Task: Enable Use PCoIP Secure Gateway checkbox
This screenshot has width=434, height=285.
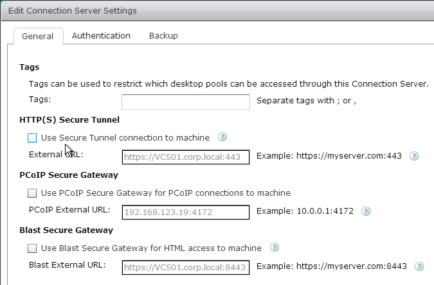Action: click(x=32, y=193)
